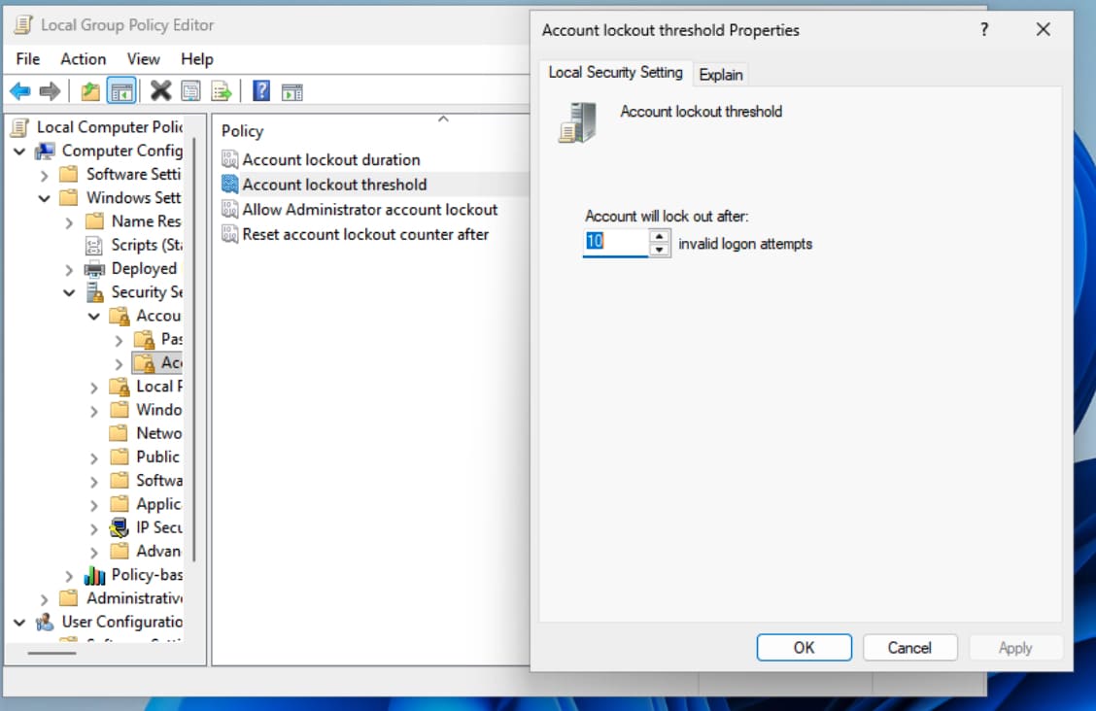
Task: Click the Forward navigation arrow
Action: [x=50, y=90]
